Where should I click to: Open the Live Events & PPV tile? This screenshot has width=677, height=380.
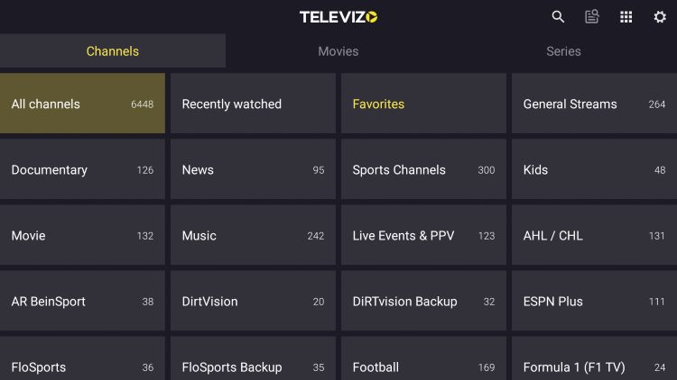coord(423,235)
